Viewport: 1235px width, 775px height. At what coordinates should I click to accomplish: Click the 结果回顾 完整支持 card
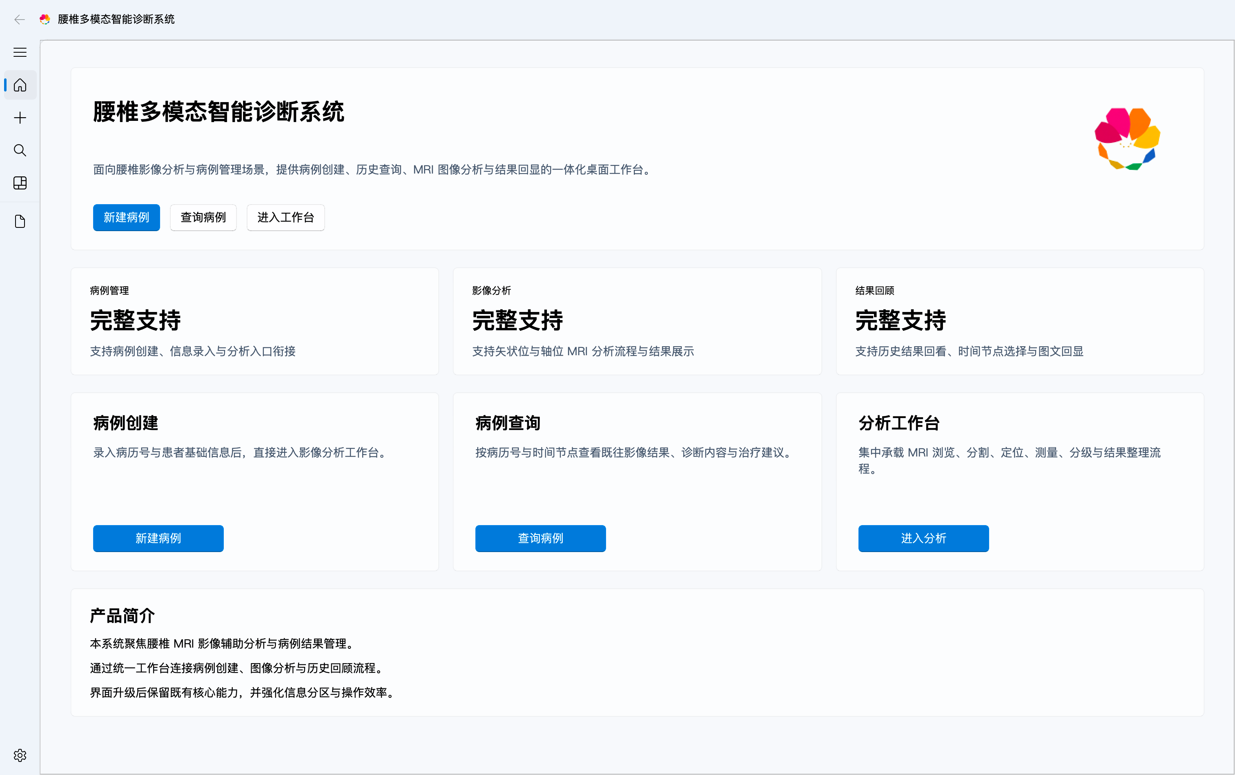1019,321
